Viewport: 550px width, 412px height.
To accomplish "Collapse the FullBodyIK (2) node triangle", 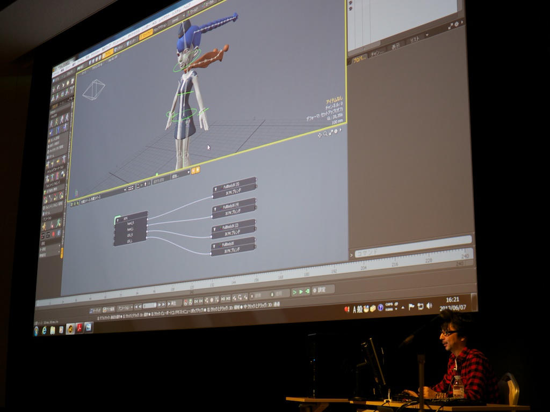I will click(215, 229).
